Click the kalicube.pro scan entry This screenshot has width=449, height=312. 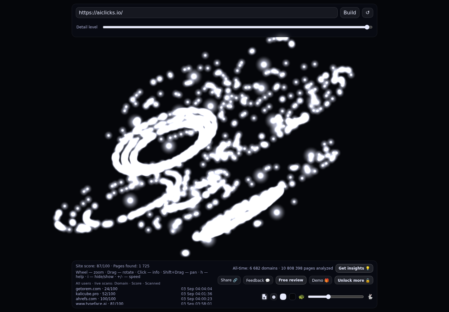coord(95,294)
